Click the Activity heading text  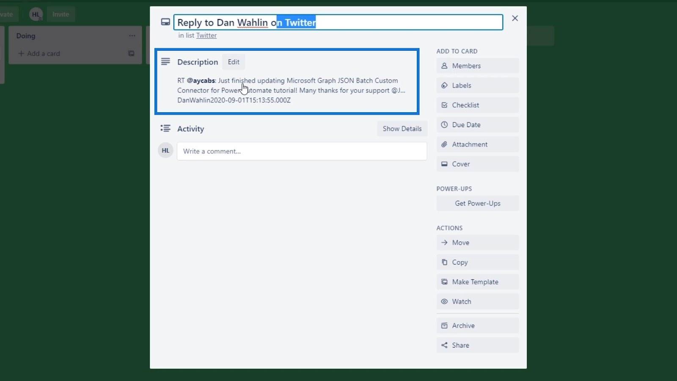click(190, 129)
